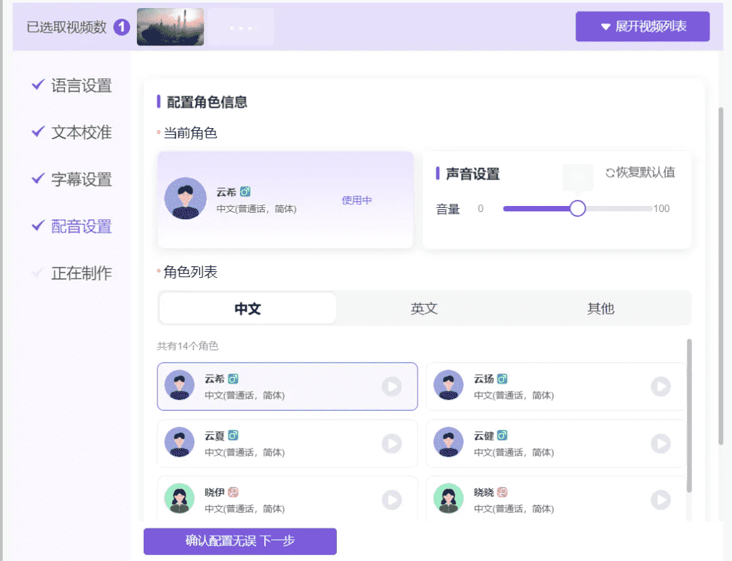Screen dimensions: 732x561
Task: Play voice preview for 晓晓
Action: click(x=661, y=500)
